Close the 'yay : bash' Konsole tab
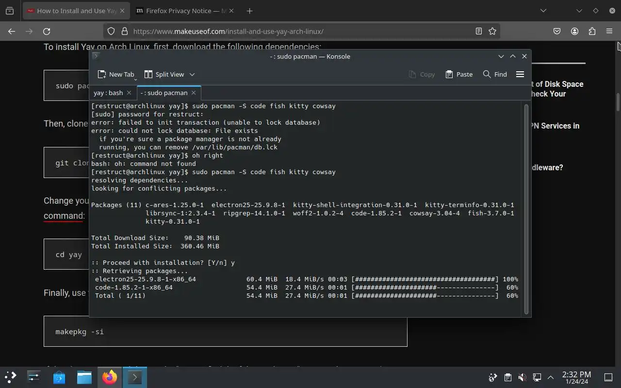This screenshot has width=621, height=388. point(129,93)
